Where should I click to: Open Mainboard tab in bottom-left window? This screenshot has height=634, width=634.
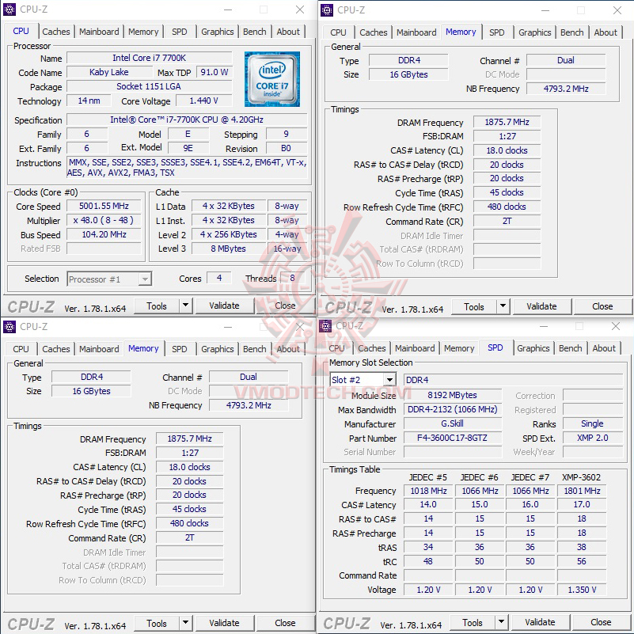99,349
